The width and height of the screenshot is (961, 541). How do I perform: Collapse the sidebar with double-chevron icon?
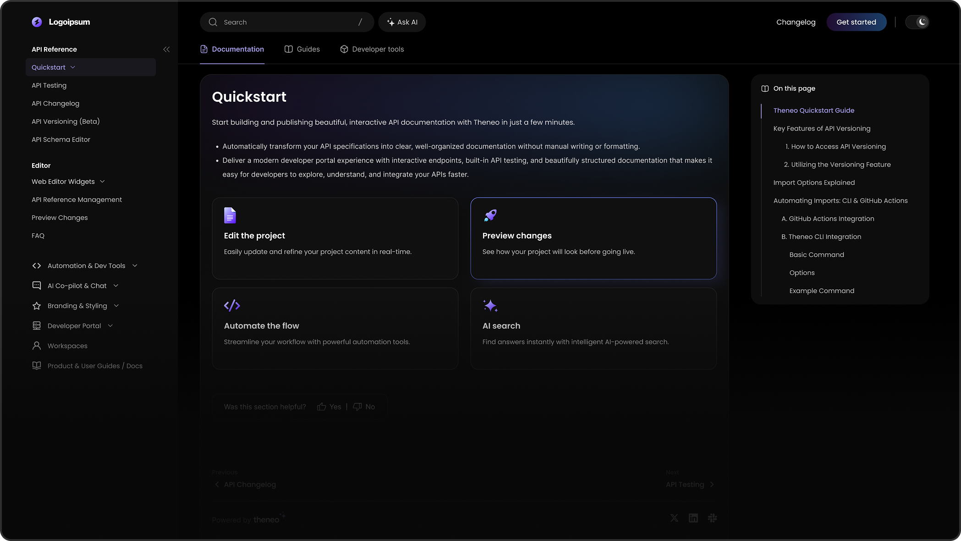(x=166, y=50)
